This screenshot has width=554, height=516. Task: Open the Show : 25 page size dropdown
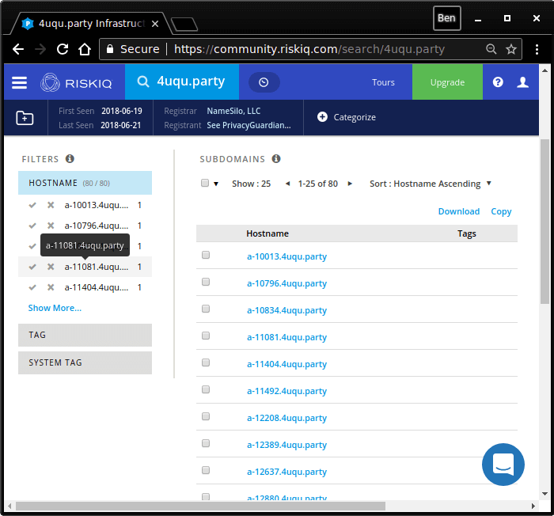point(251,184)
